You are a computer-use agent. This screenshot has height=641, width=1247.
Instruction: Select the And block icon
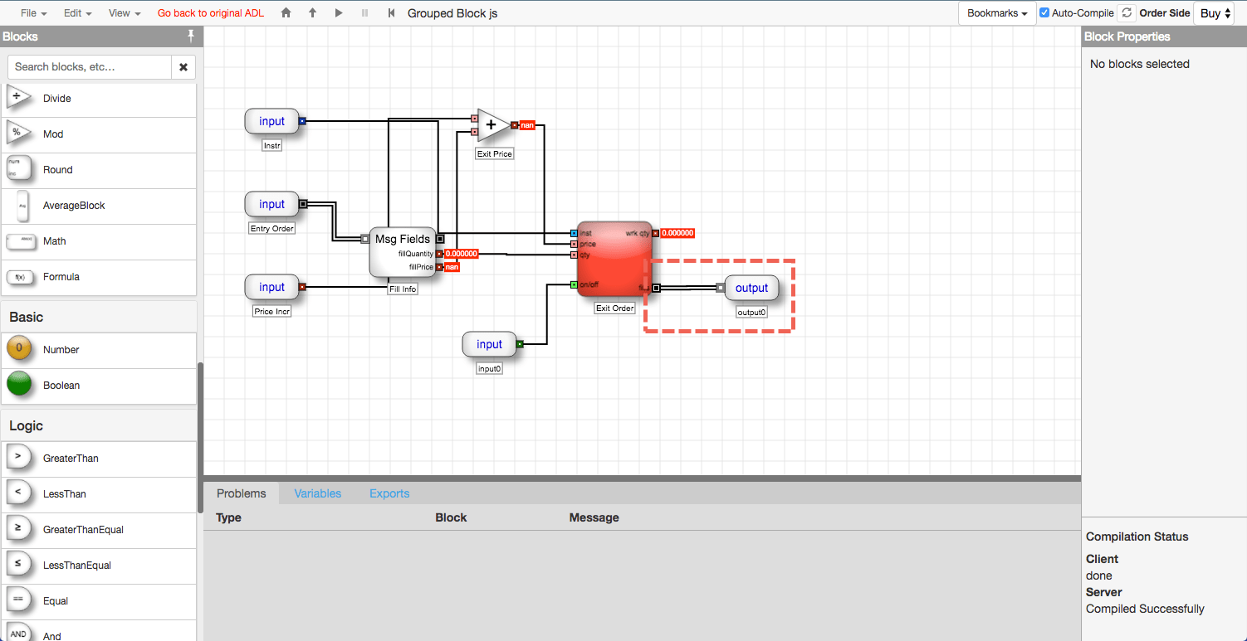coord(18,634)
